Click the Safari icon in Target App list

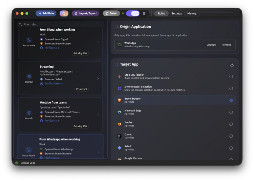click(119, 148)
